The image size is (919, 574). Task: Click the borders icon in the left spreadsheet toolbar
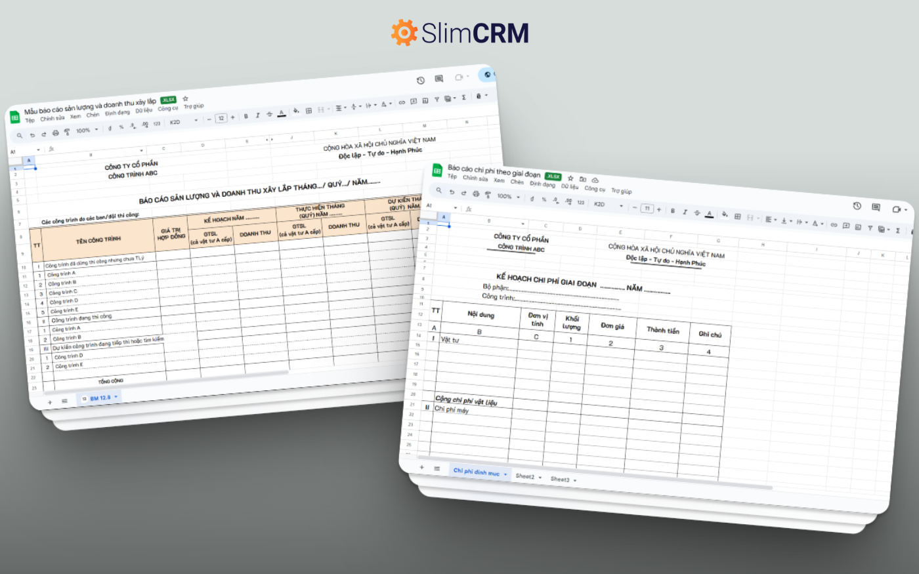(309, 111)
